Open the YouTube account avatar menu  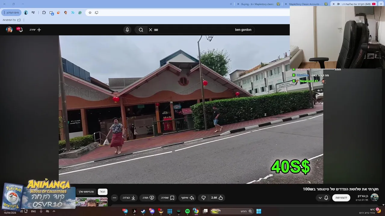coord(9,30)
